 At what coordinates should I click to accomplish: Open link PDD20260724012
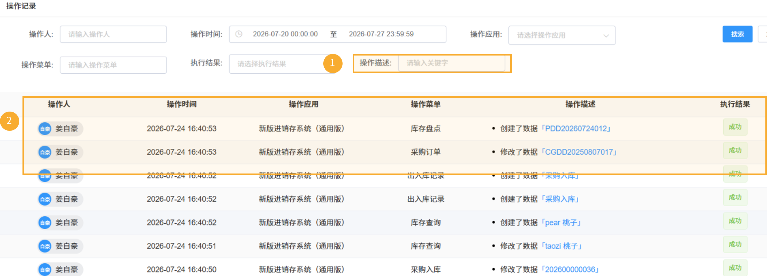point(576,129)
